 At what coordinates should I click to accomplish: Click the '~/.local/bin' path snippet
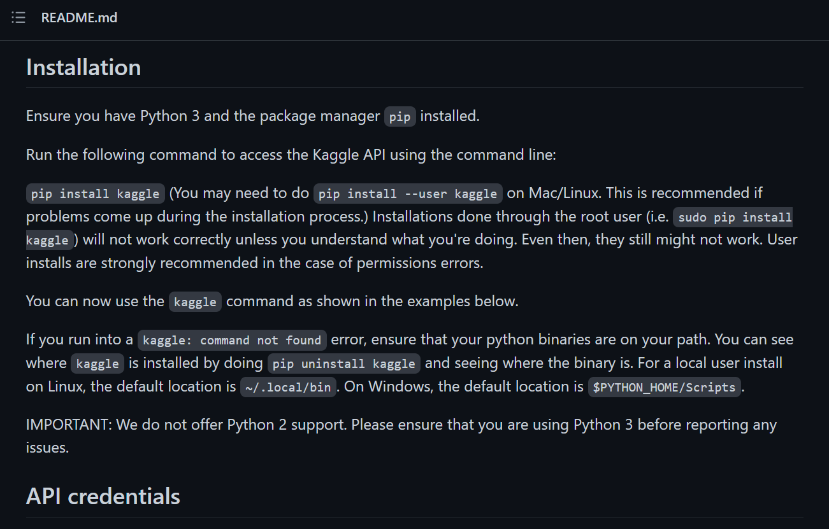tap(288, 388)
